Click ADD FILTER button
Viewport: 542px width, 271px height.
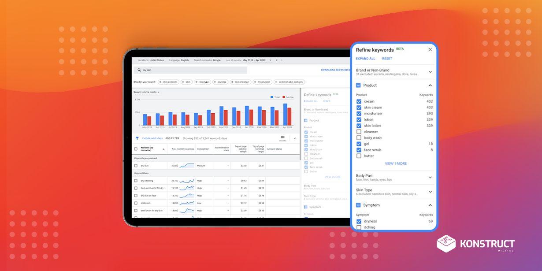coord(172,138)
